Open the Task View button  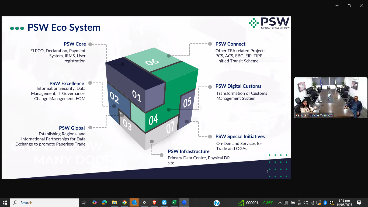click(x=84, y=203)
